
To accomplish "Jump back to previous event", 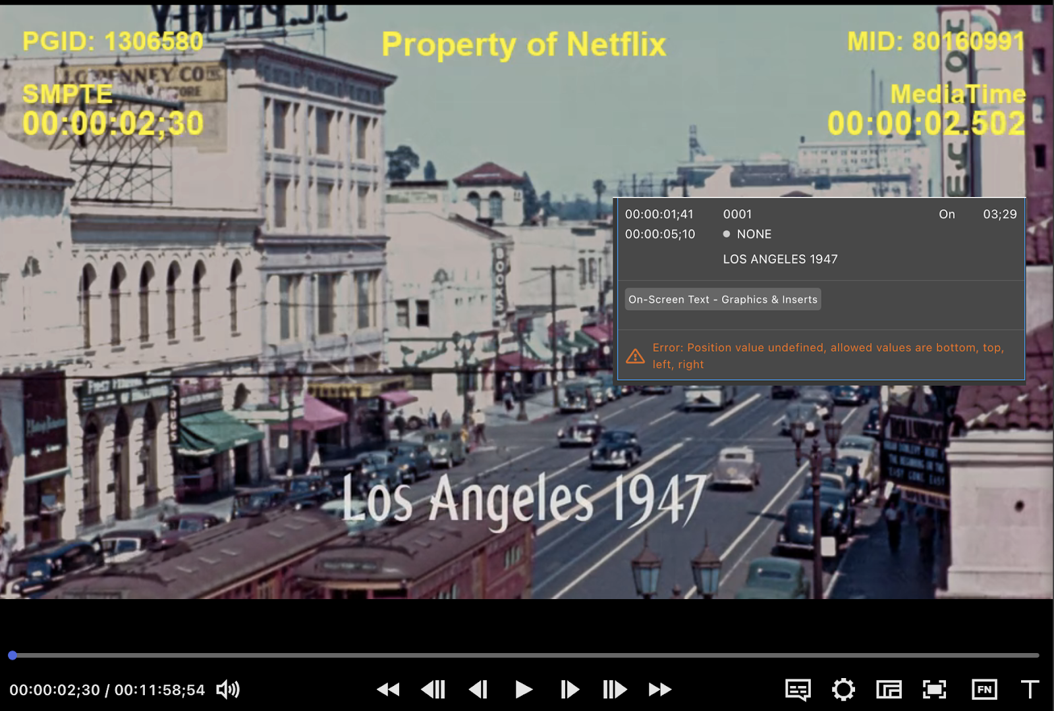I will click(433, 689).
